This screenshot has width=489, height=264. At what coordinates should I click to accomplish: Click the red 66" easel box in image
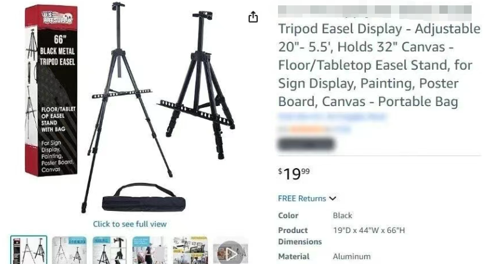[51, 90]
